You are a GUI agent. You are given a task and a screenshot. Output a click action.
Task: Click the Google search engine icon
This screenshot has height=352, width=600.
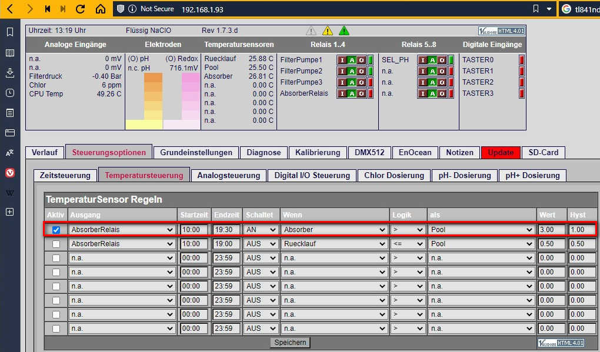566,9
